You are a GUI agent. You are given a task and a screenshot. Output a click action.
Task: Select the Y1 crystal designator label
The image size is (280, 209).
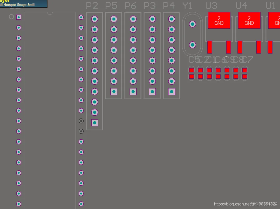[187, 6]
